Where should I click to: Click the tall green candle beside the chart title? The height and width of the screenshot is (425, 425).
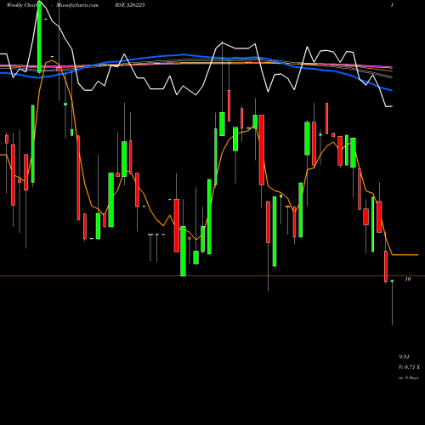tap(39, 37)
